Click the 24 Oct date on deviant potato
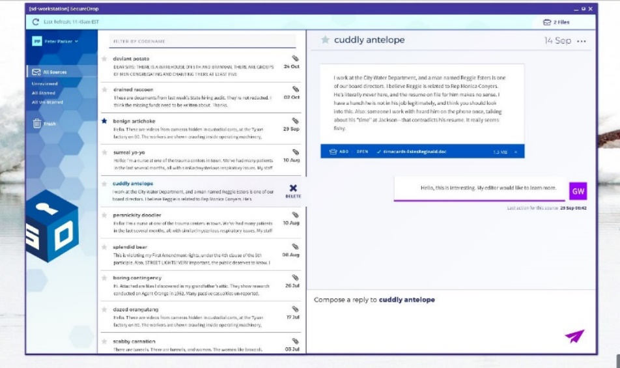Viewport: 620px width, 368px height. coord(291,66)
